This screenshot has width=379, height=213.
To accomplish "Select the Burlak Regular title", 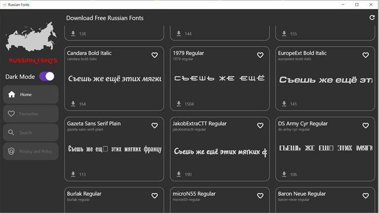I will coord(84,194).
